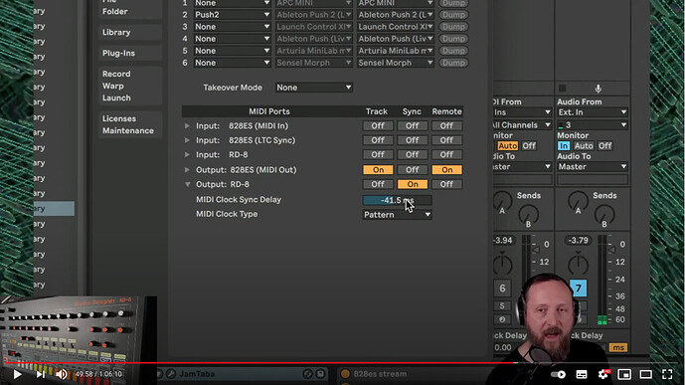This screenshot has width=685, height=385.
Task: Open Arturia MiniLab output dropdown
Action: (396, 51)
